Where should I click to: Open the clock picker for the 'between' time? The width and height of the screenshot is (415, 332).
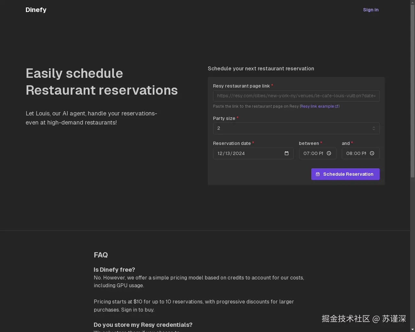tap(329, 153)
